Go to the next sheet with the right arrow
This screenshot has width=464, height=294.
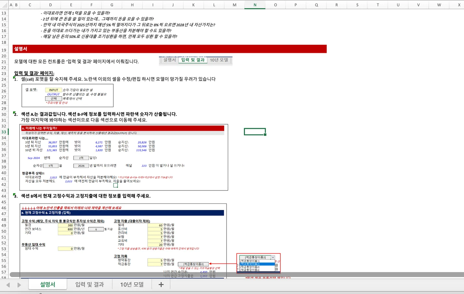point(19,285)
